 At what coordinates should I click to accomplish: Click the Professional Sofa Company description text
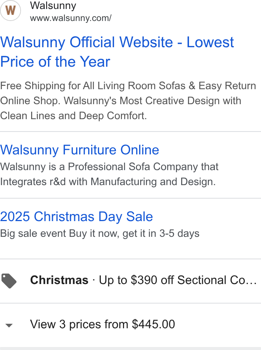coord(109,174)
